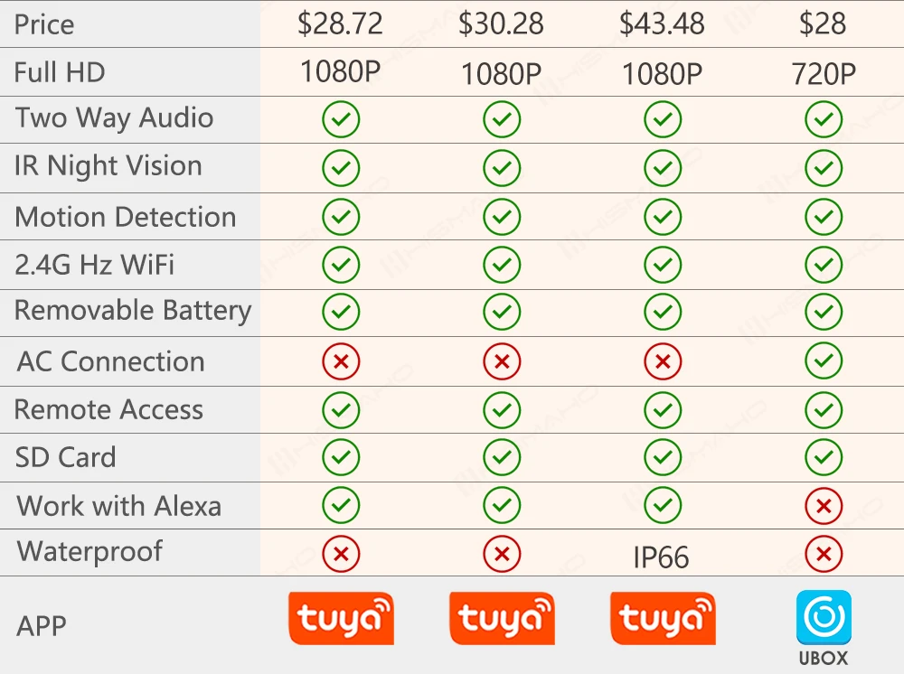Click the $28.72 price value

pyautogui.click(x=341, y=24)
